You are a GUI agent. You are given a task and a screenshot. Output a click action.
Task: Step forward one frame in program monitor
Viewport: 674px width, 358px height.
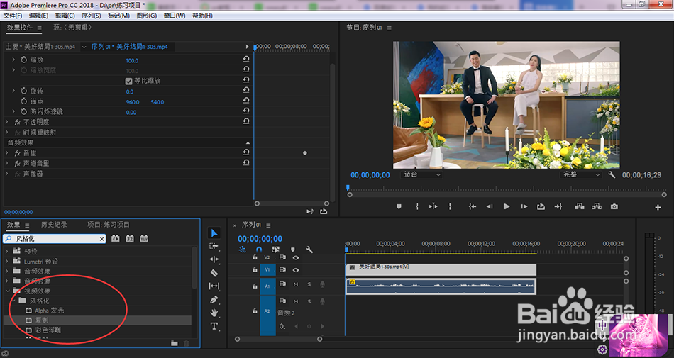pyautogui.click(x=524, y=206)
